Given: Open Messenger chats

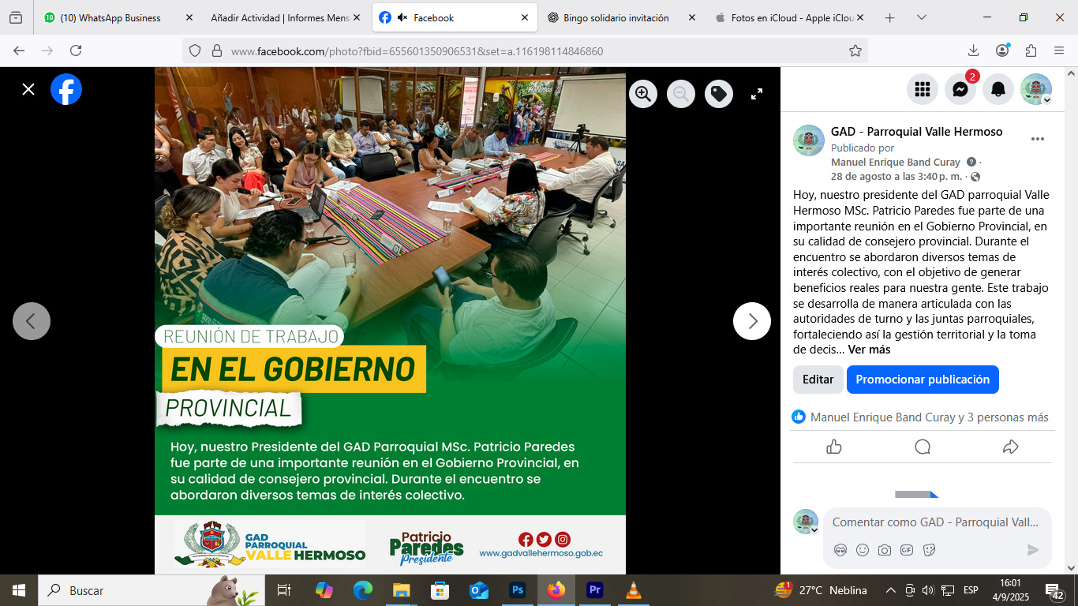Looking at the screenshot, I should point(960,89).
